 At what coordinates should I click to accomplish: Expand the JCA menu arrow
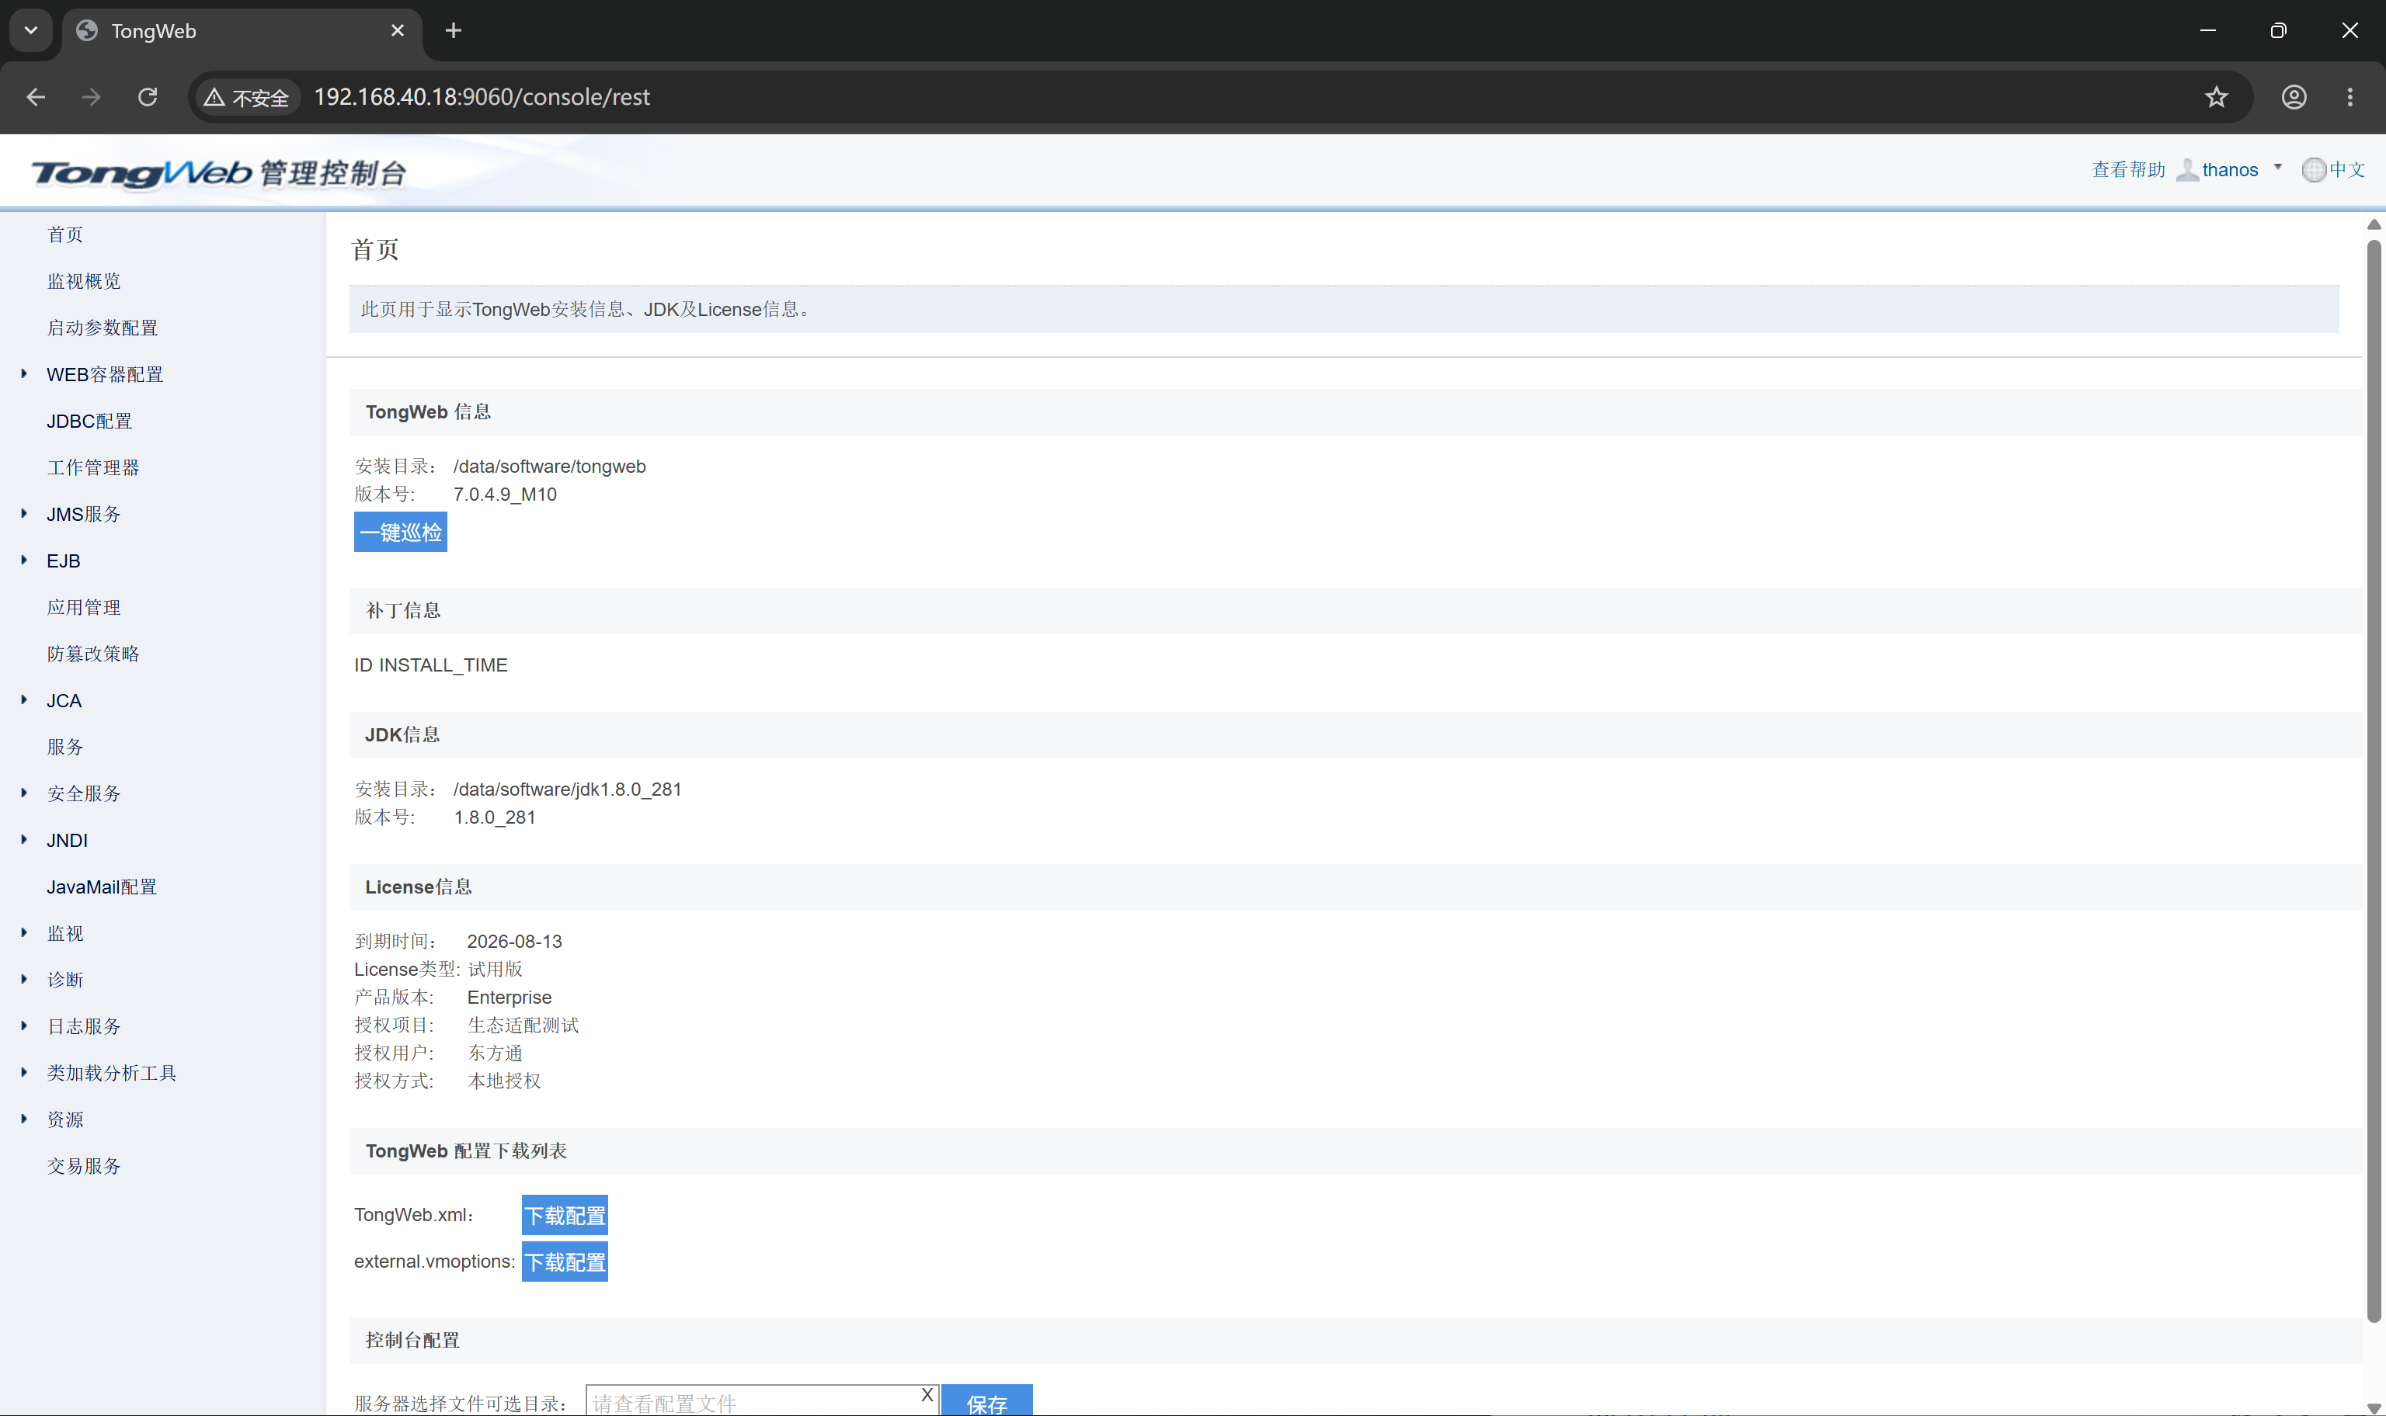(x=24, y=699)
